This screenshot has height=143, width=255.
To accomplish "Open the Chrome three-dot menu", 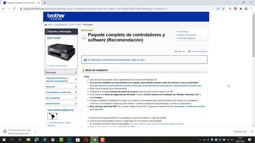I will coord(251,9).
